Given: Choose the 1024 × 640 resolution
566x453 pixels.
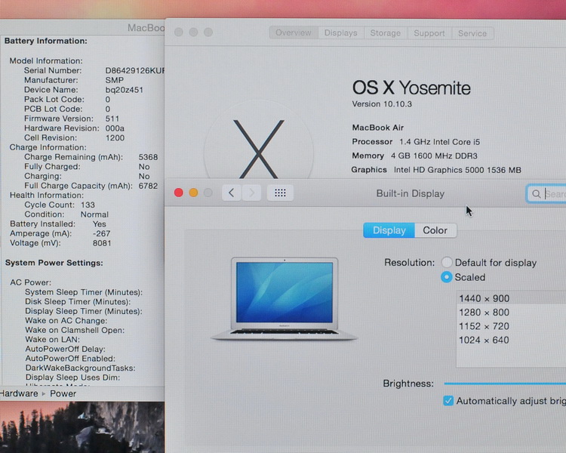Looking at the screenshot, I should point(511,340).
